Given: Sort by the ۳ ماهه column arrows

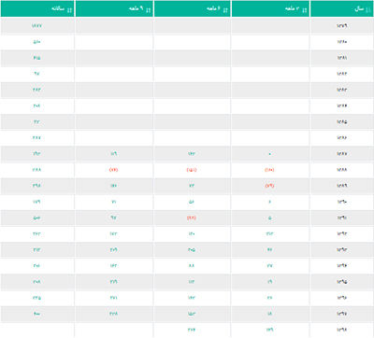Looking at the screenshot, I should point(305,10).
